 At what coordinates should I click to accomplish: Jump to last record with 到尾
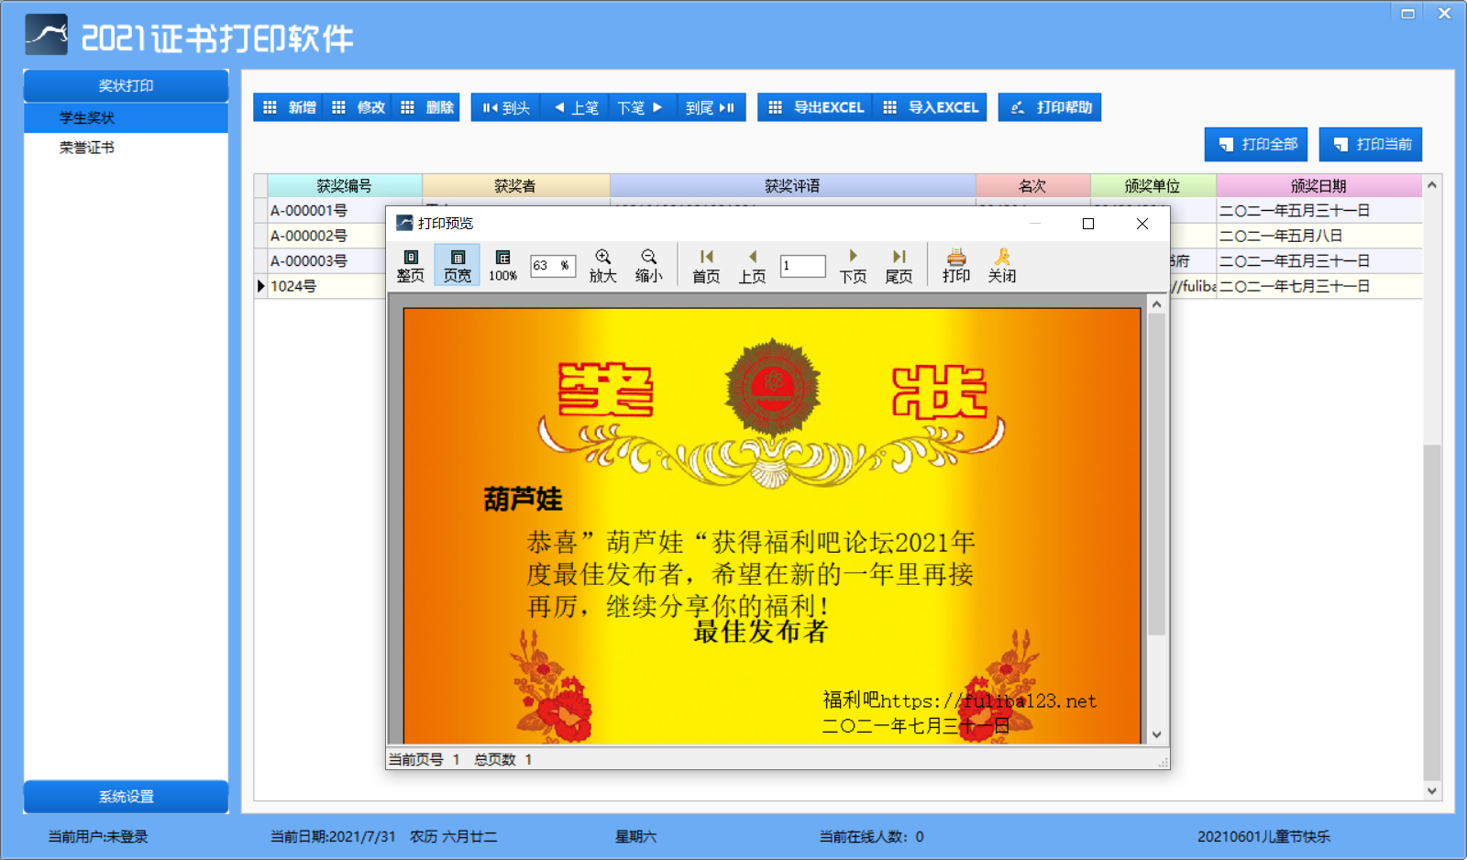pyautogui.click(x=711, y=107)
